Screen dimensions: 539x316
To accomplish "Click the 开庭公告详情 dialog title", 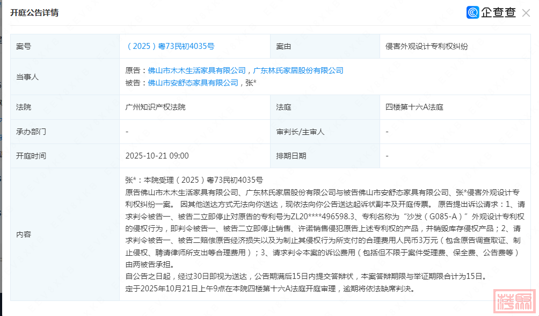I will coord(34,13).
